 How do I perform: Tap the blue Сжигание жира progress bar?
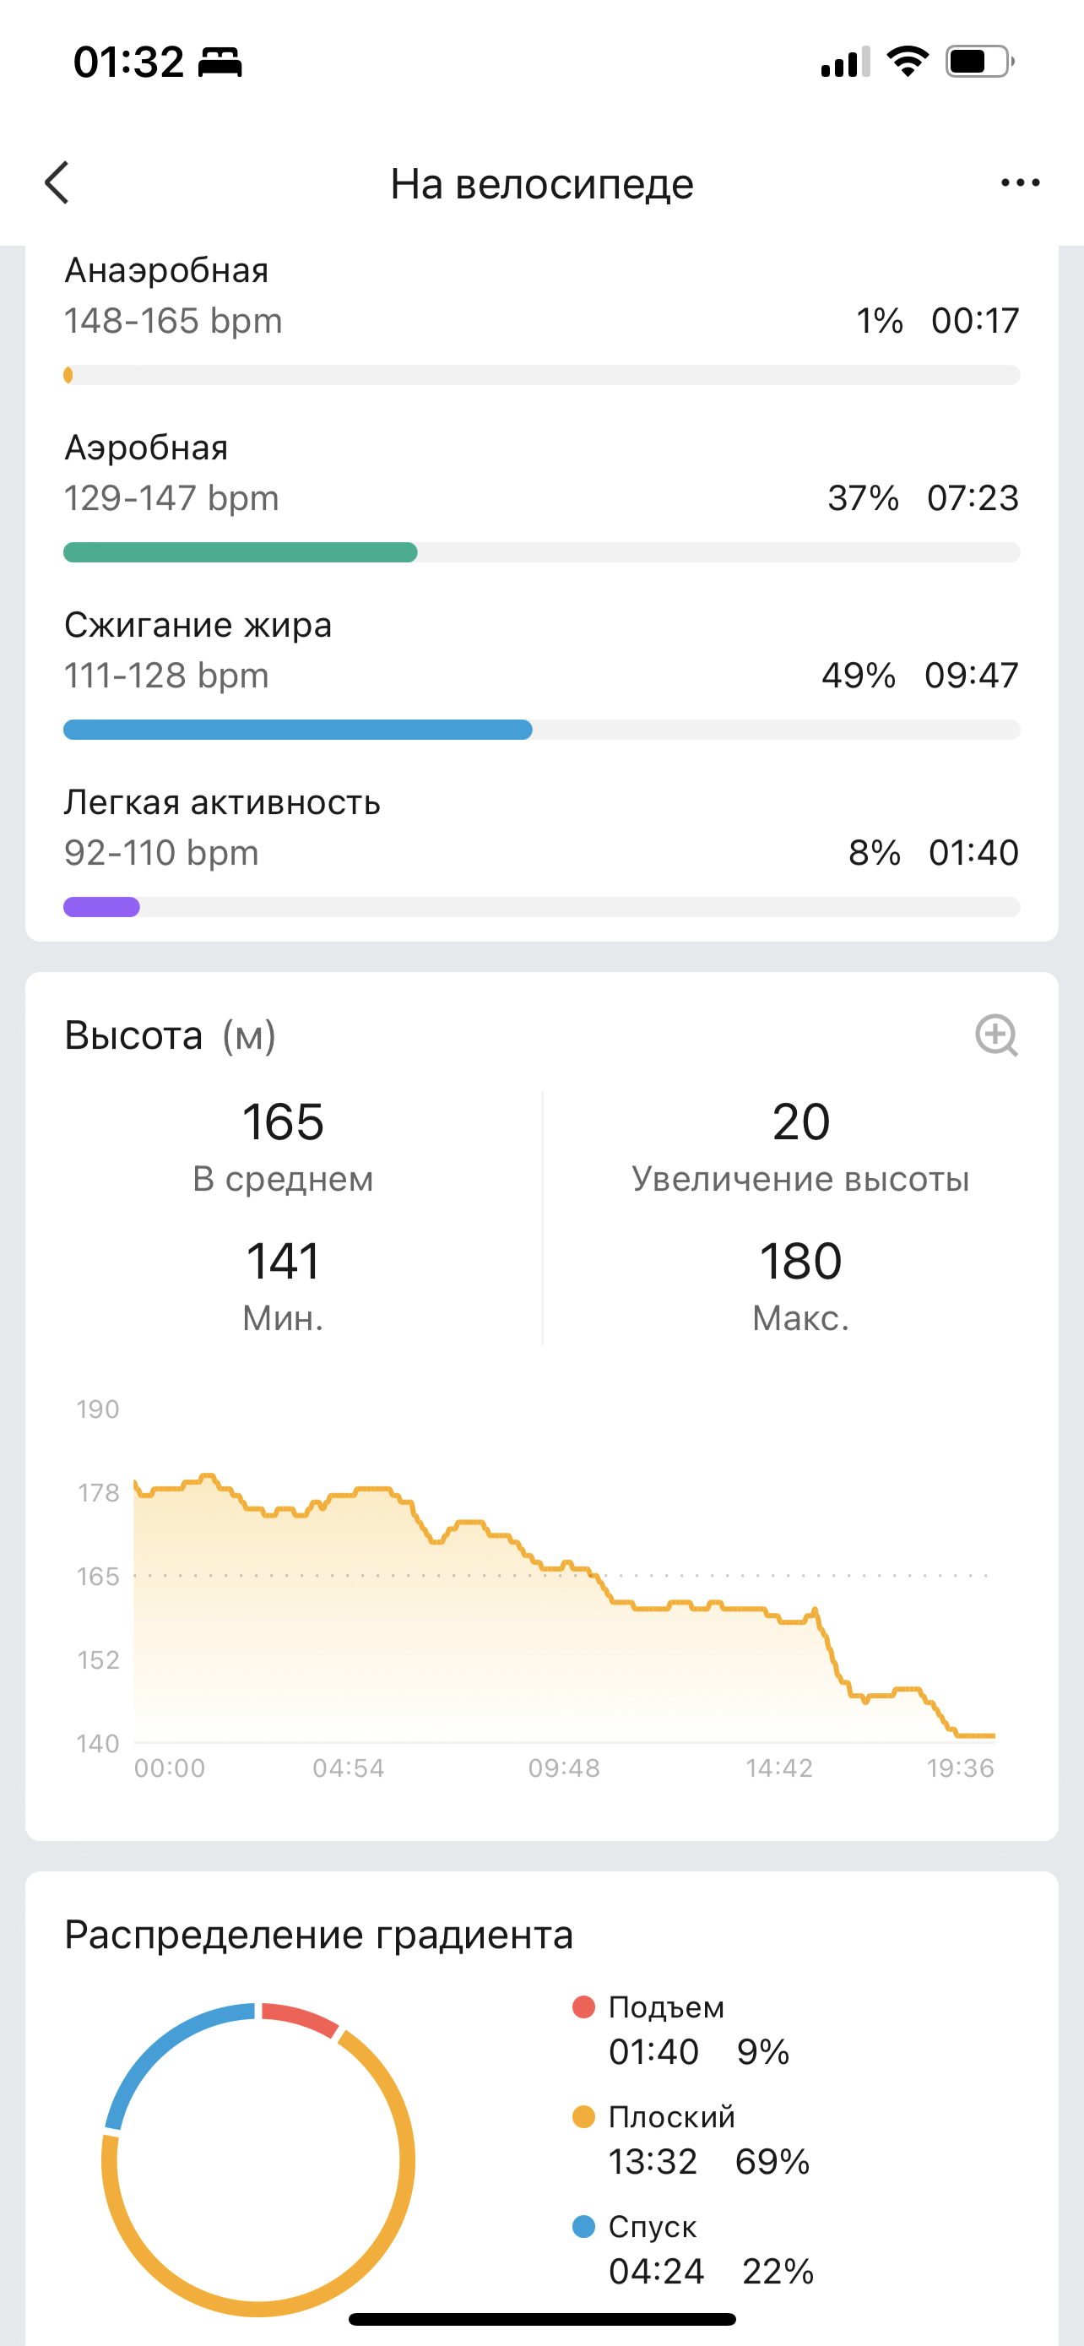[298, 730]
